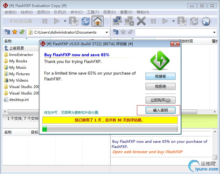The image size is (220, 174).
Task: Click the remote gray favorites star icon
Action: pyautogui.click(x=123, y=32)
